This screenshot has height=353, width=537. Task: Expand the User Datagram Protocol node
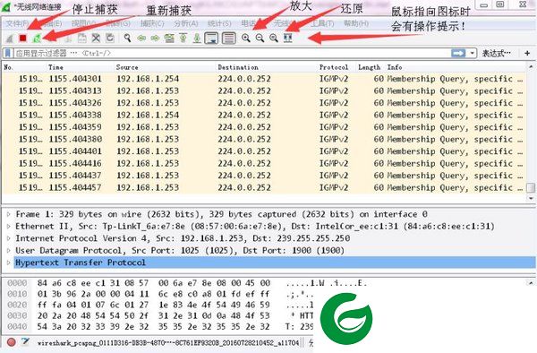pyautogui.click(x=9, y=251)
